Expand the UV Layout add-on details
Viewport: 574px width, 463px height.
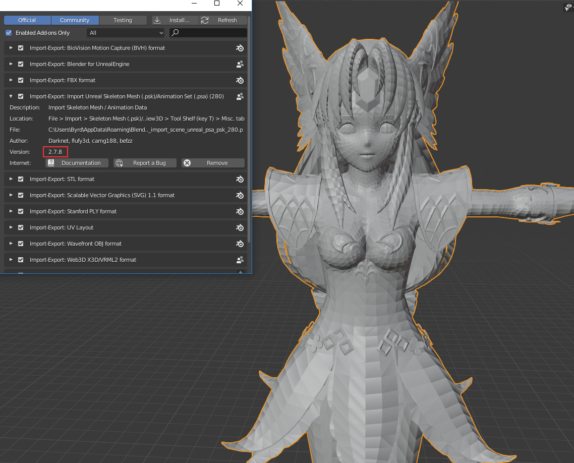click(x=11, y=227)
